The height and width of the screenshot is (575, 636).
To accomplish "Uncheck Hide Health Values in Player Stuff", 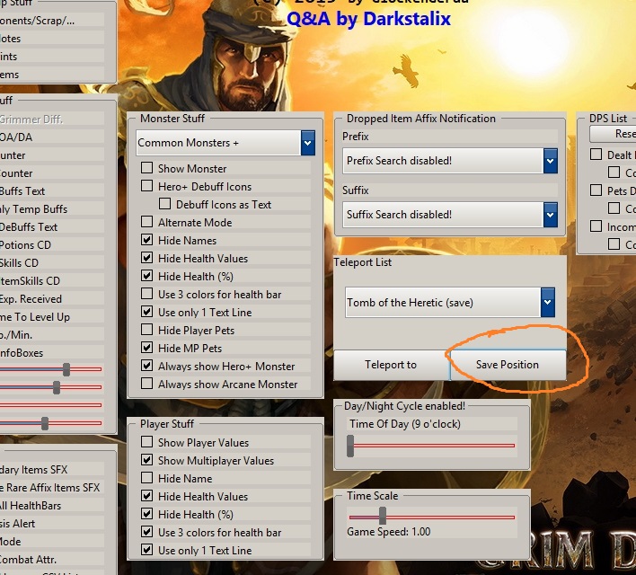I will click(x=146, y=495).
